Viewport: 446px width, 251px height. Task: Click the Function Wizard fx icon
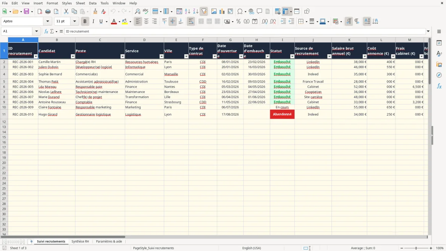click(x=46, y=31)
